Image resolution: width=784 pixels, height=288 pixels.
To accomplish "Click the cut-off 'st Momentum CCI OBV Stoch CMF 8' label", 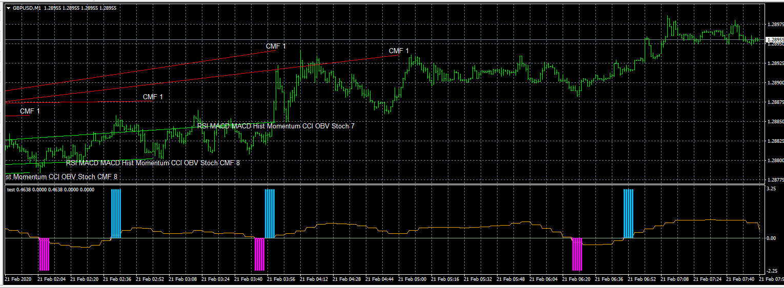I will coord(61,176).
